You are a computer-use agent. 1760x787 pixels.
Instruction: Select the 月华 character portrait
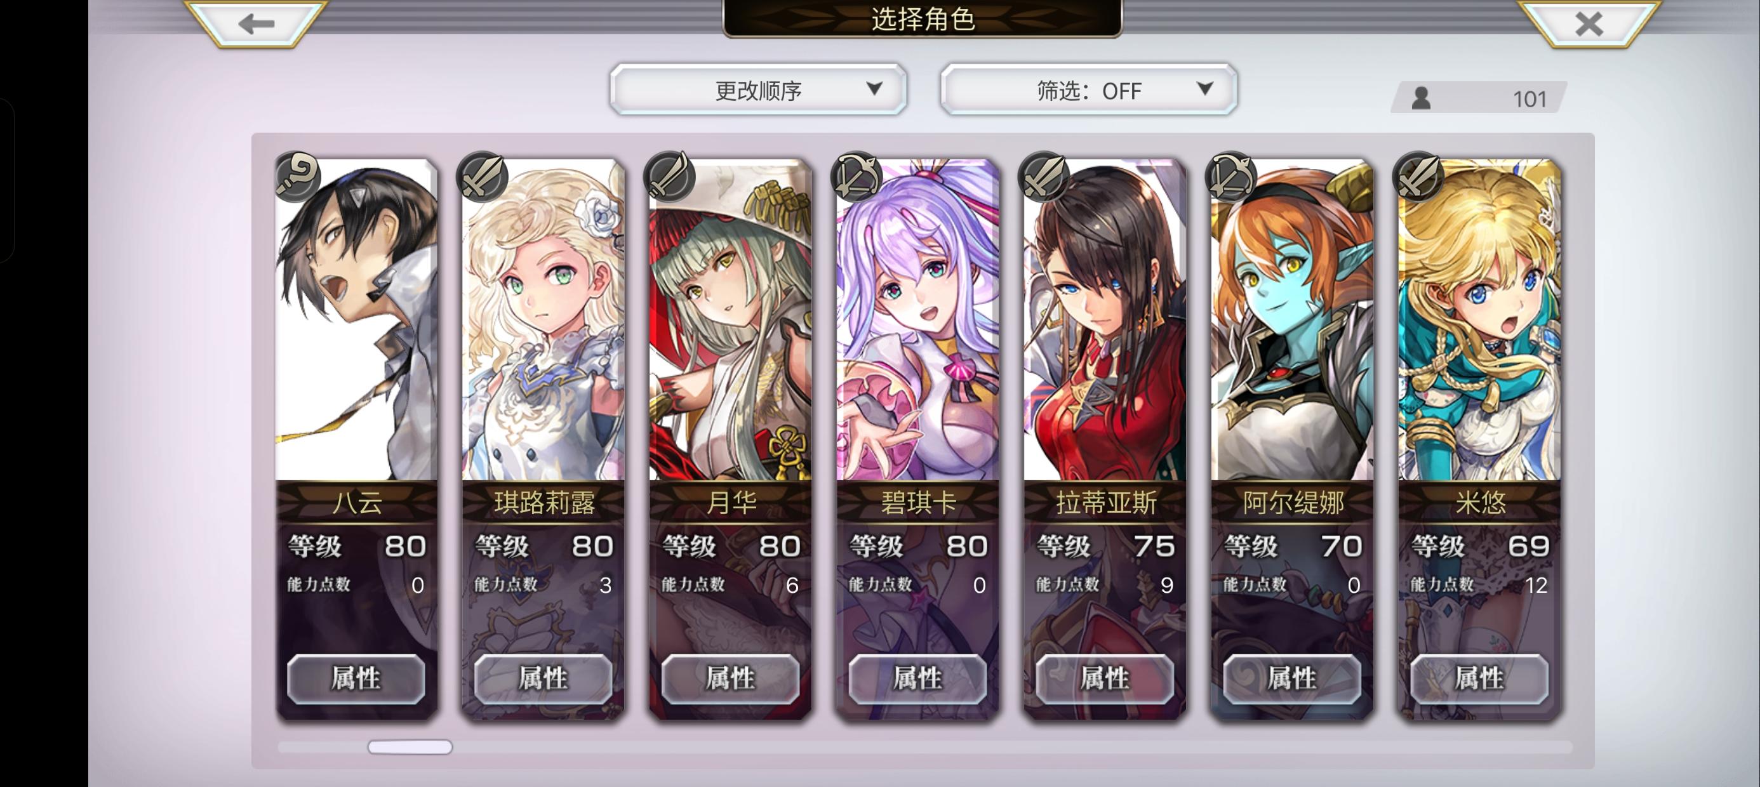(730, 320)
